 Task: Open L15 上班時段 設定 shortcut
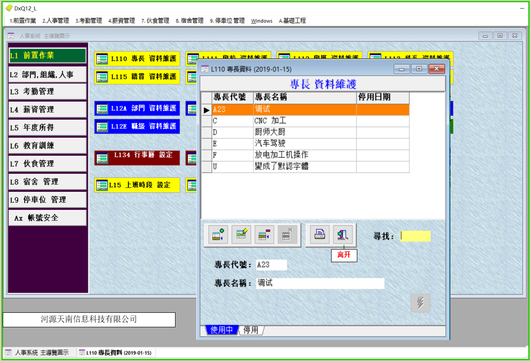point(137,185)
